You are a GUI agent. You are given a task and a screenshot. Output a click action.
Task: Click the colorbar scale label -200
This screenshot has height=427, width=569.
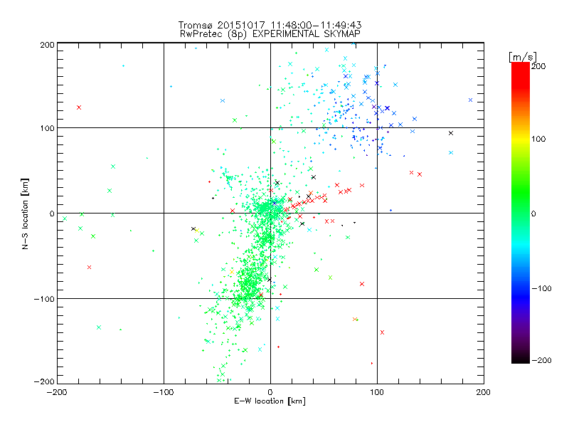tap(541, 360)
